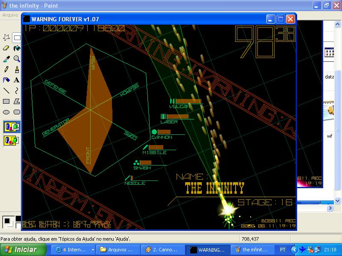
Task: Restore down the Paint window
Action: pos(327,5)
